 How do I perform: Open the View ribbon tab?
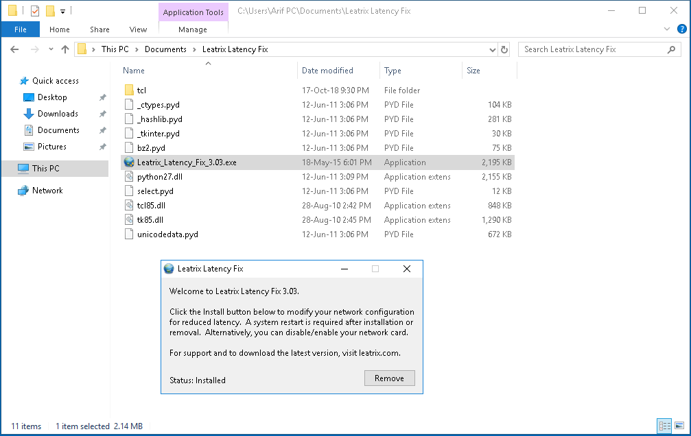(138, 29)
